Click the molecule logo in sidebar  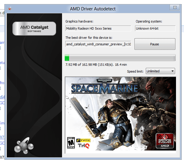pyautogui.click(x=24, y=146)
